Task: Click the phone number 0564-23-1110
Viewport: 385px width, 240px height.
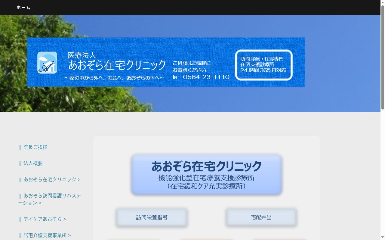Action: (x=206, y=77)
